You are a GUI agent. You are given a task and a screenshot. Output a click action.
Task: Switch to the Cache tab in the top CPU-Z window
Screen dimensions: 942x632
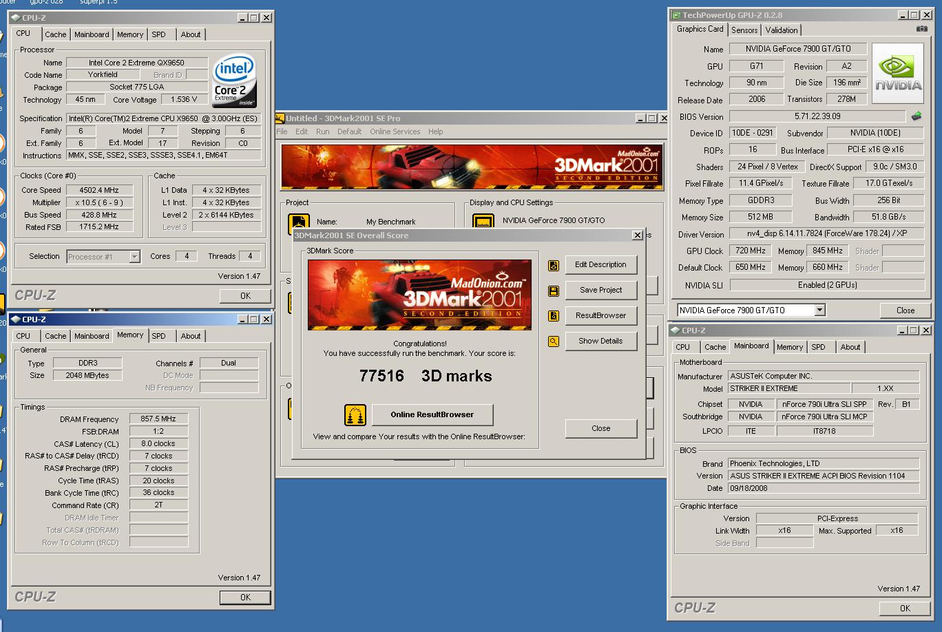click(56, 34)
